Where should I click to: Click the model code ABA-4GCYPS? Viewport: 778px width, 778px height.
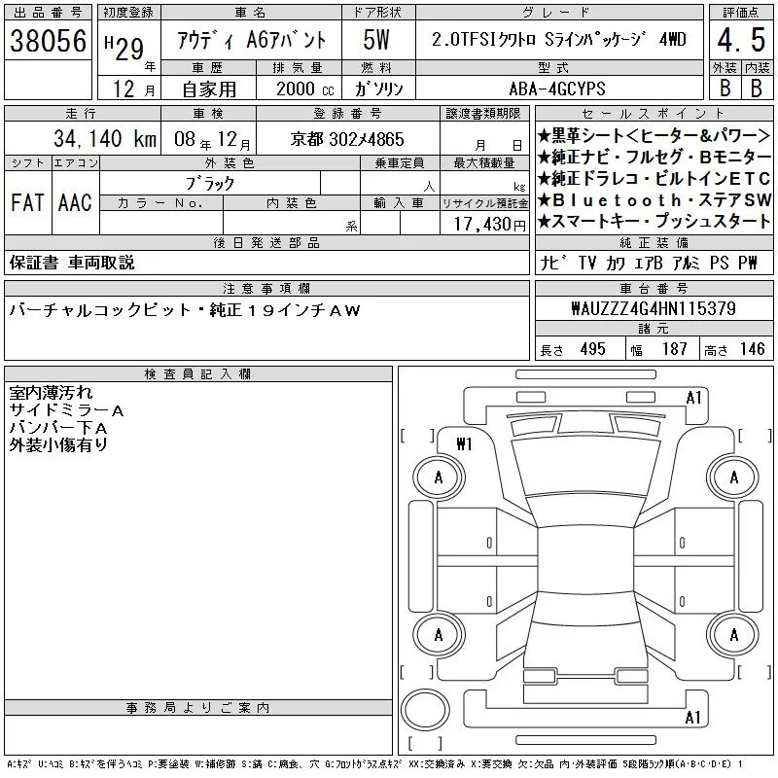click(x=557, y=88)
